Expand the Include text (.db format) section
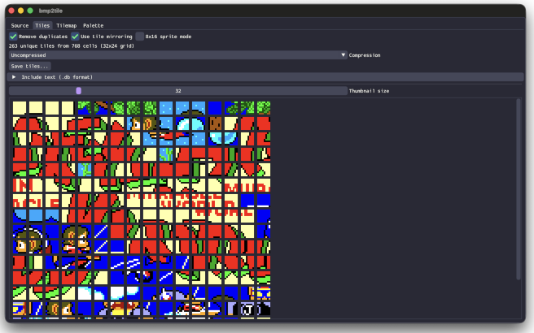 coord(265,77)
